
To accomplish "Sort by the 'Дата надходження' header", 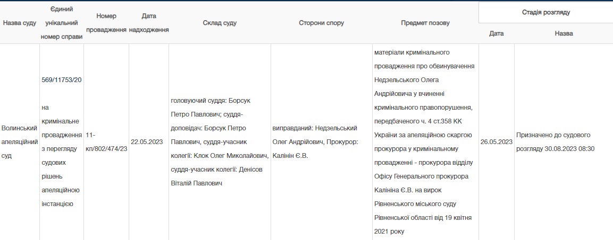I will (x=149, y=23).
